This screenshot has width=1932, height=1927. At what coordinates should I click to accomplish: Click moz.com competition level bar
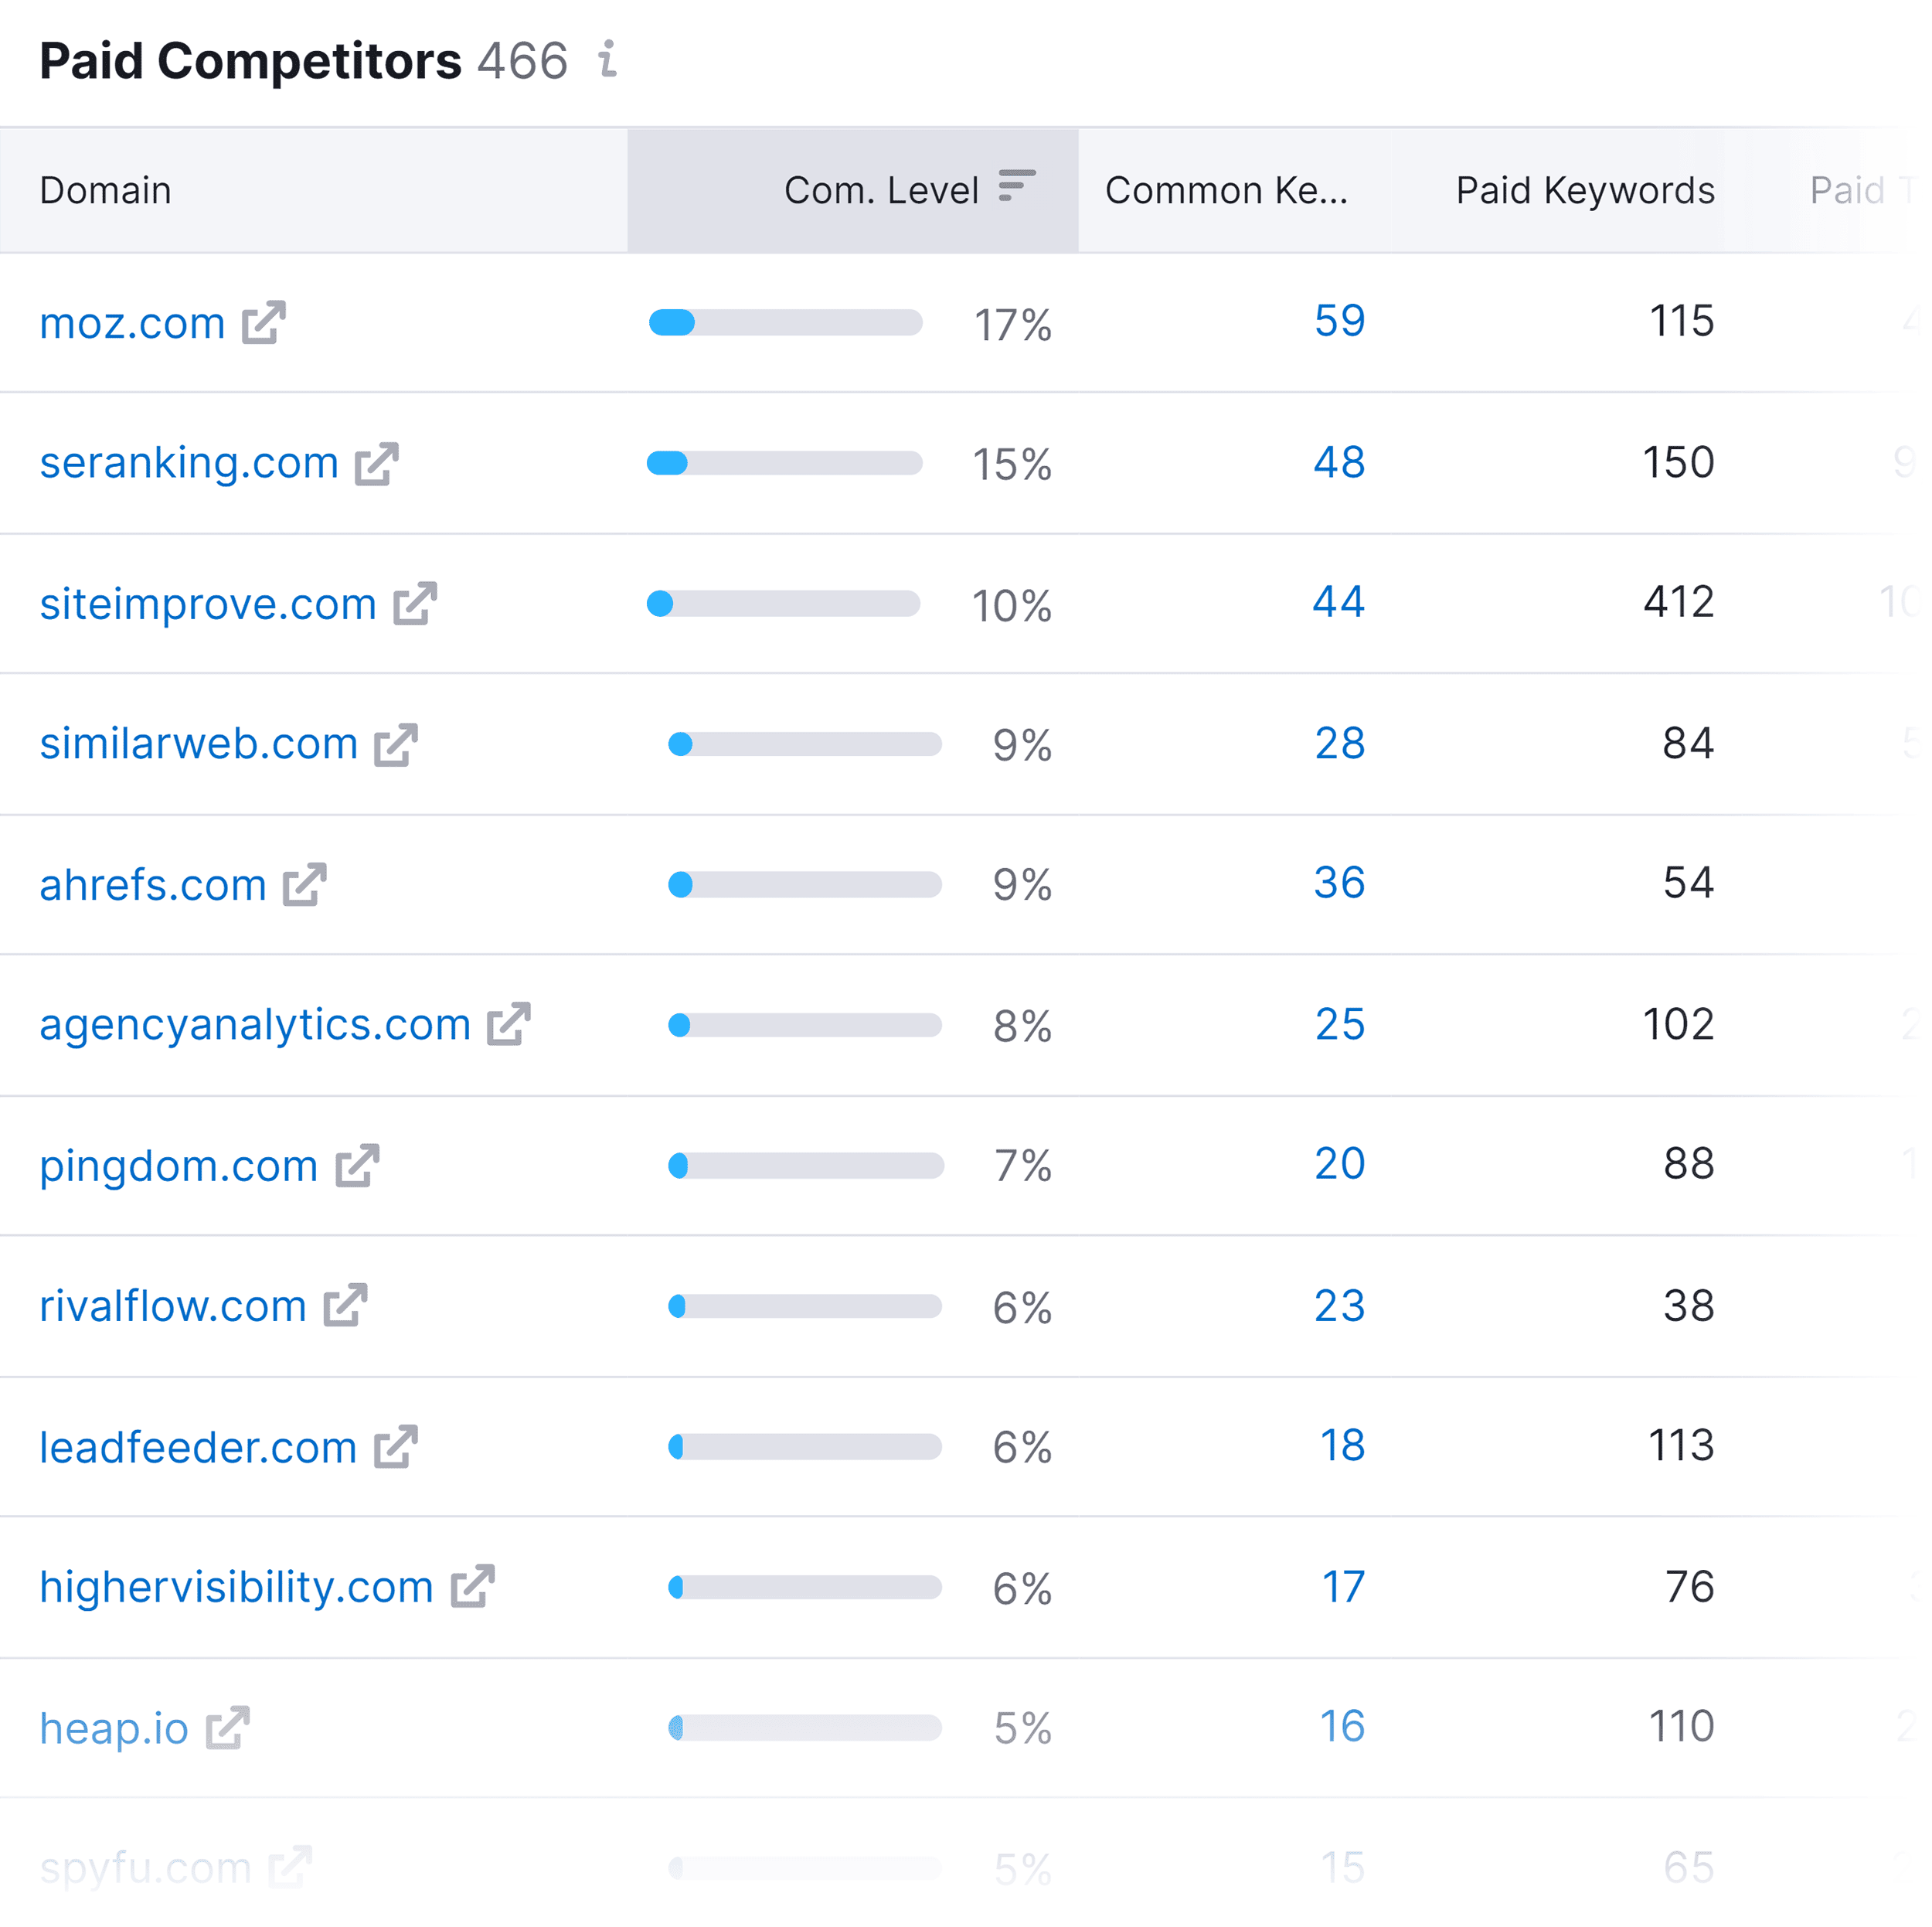click(x=785, y=322)
